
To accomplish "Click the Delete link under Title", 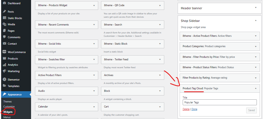I will click(x=186, y=109).
